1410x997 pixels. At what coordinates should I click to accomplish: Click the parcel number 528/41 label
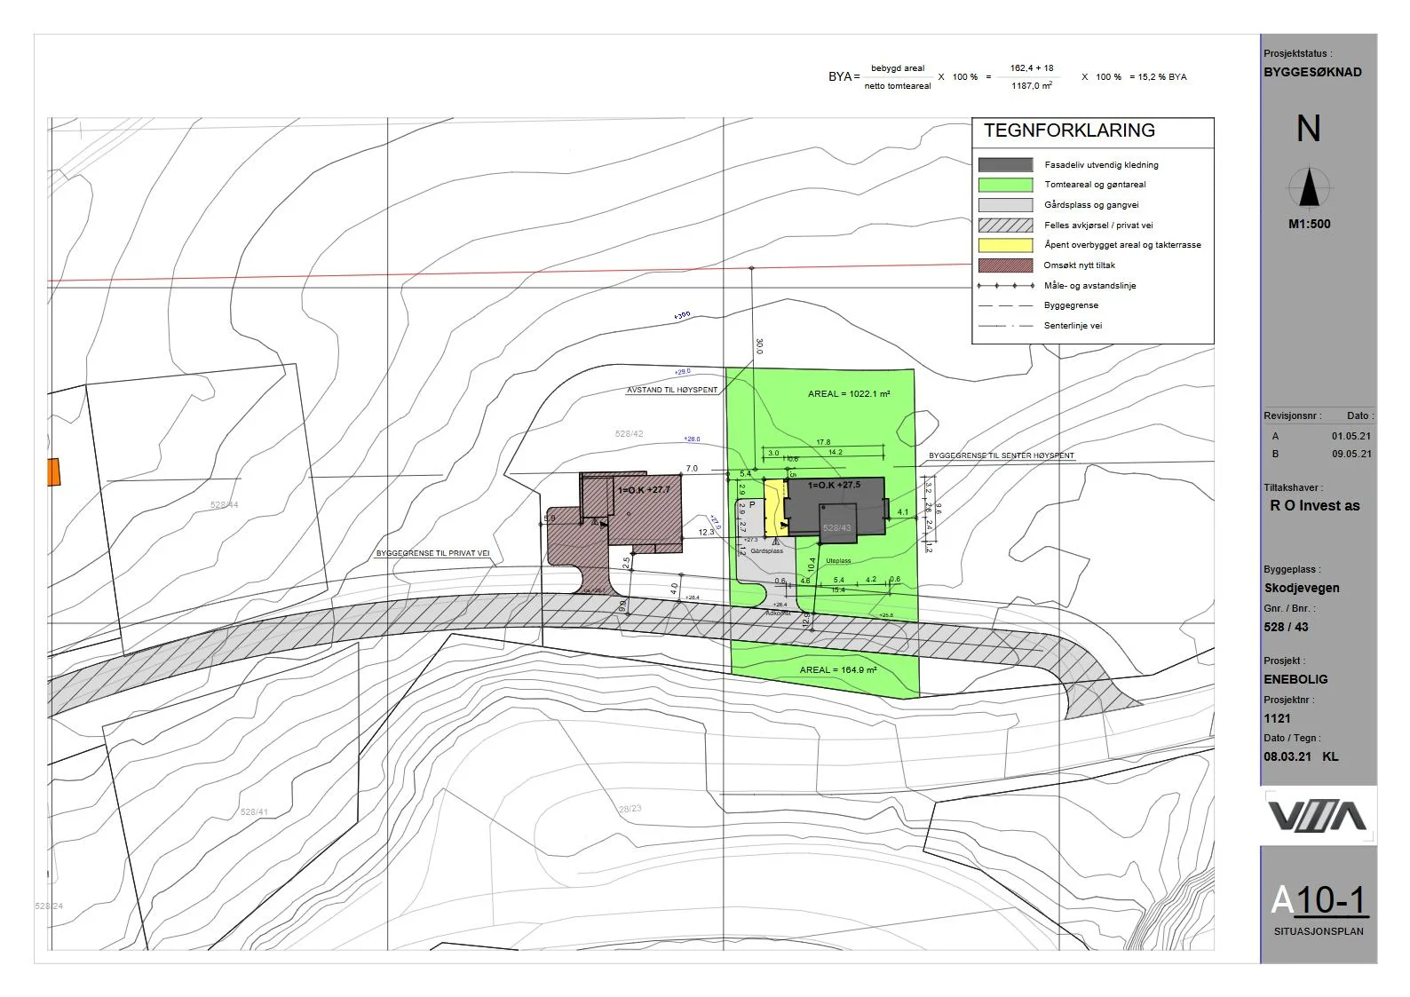pyautogui.click(x=254, y=811)
